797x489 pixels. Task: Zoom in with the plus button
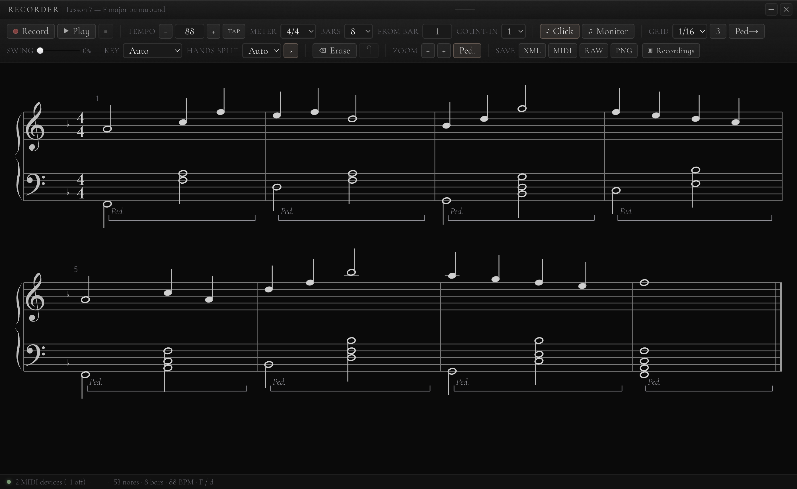tap(444, 51)
